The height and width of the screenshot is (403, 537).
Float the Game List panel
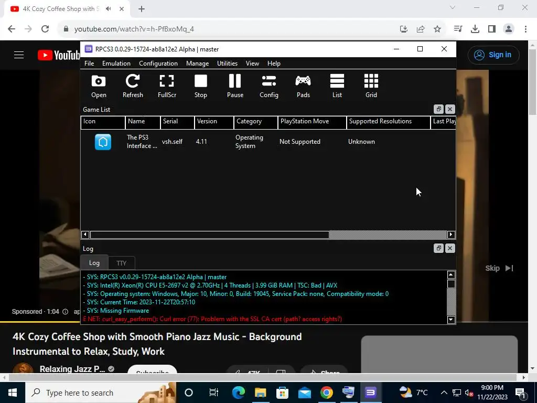point(438,109)
